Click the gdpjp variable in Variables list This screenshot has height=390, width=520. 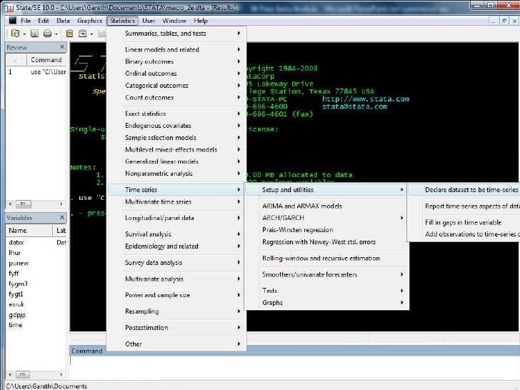(x=17, y=314)
